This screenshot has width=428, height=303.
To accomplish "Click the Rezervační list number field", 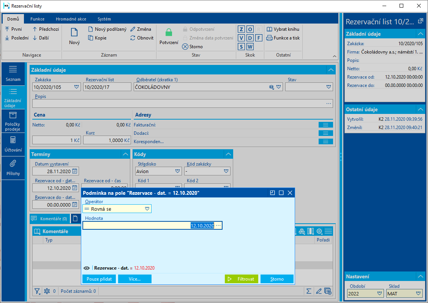I will pyautogui.click(x=107, y=87).
